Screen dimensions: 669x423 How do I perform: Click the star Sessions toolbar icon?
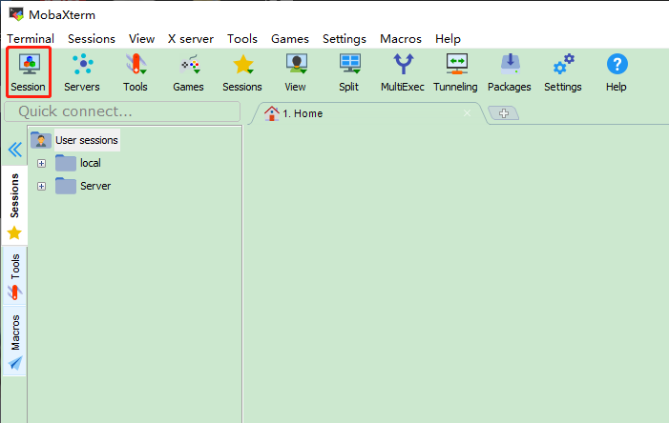(242, 71)
